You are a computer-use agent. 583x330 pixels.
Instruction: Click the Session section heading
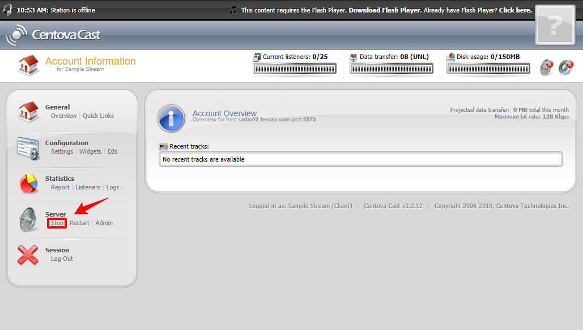click(57, 250)
